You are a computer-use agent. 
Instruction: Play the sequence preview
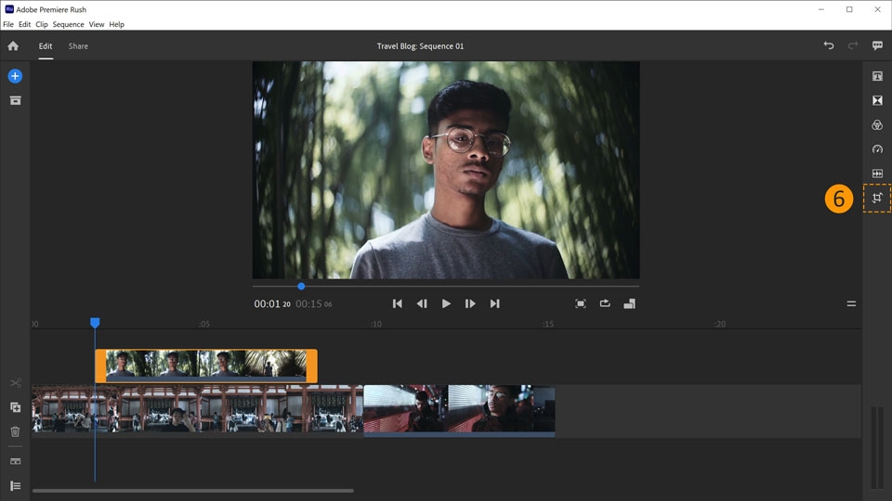tap(446, 304)
